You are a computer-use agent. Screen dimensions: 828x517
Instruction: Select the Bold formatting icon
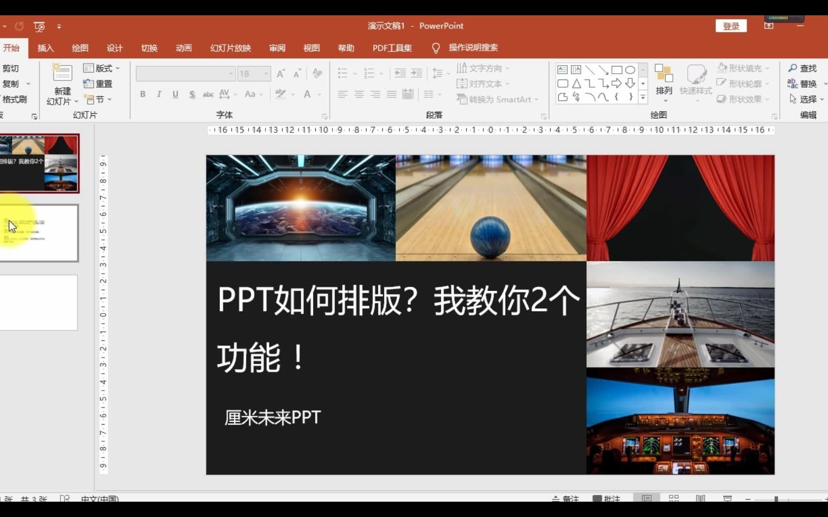tap(142, 94)
